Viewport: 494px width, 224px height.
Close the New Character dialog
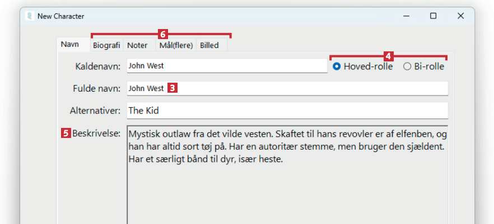point(460,16)
